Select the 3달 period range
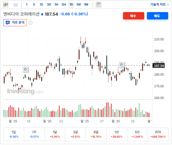The width and height of the screenshot is (172, 145). 75,134
